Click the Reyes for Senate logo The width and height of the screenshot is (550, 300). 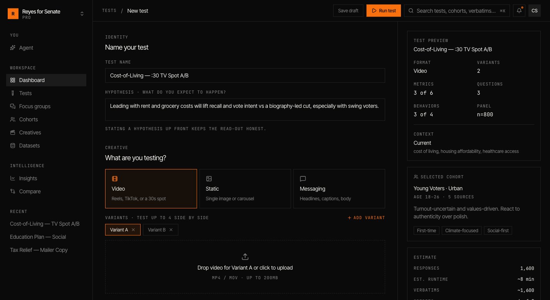pos(13,14)
